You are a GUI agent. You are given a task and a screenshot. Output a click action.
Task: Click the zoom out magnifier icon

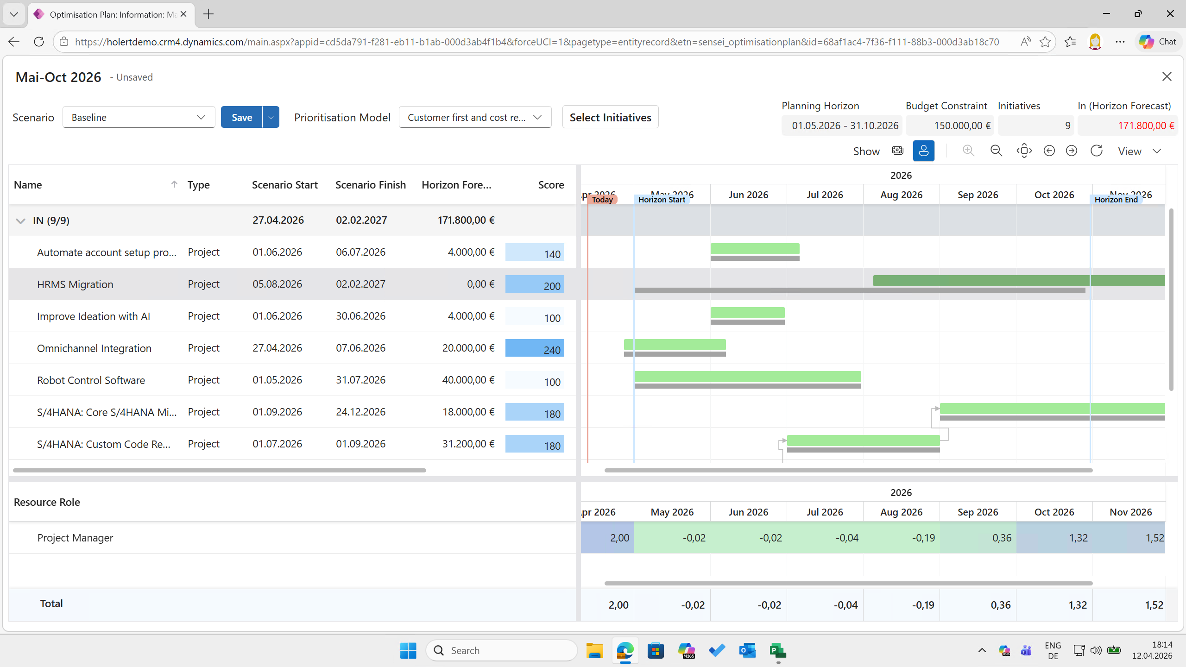996,151
